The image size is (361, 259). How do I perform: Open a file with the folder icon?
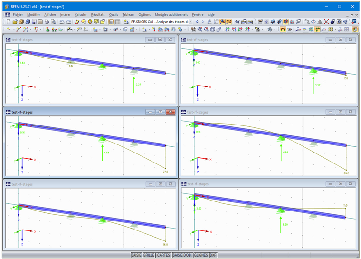click(15, 22)
